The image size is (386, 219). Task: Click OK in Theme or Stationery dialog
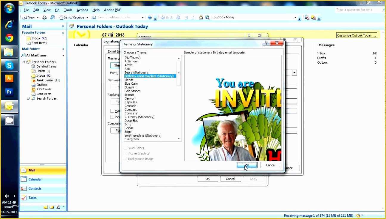click(x=247, y=165)
